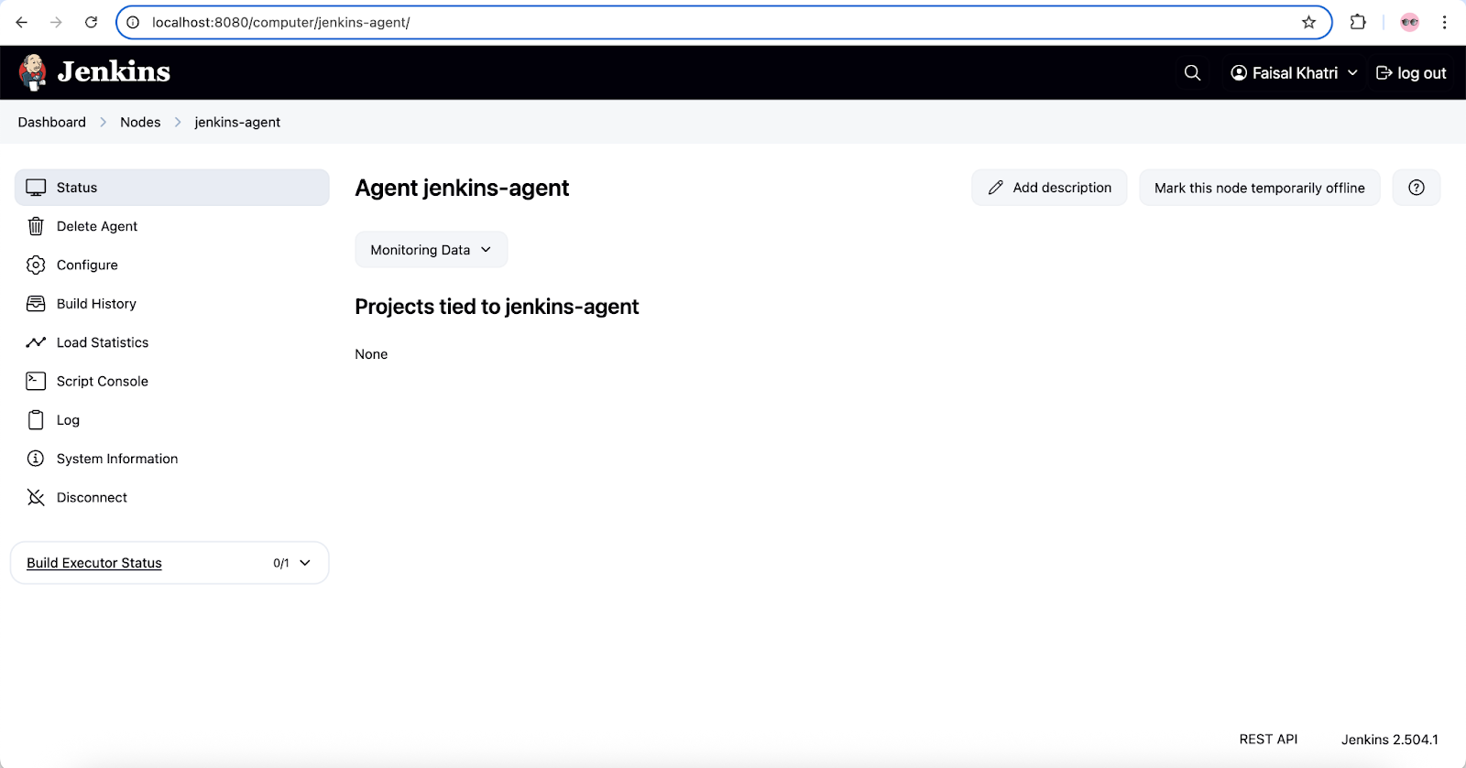Click Mark this node temporarily offline
The image size is (1466, 768).
tap(1260, 188)
